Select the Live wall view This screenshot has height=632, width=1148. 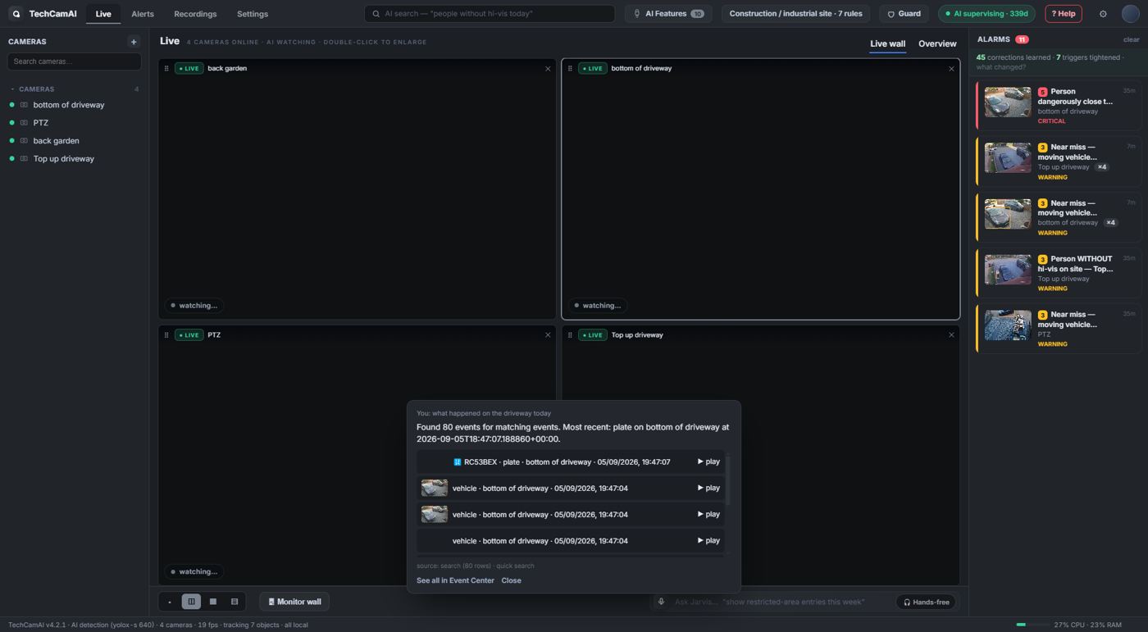887,44
